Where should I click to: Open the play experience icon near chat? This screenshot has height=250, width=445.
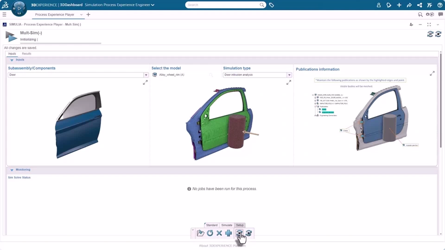click(x=430, y=14)
